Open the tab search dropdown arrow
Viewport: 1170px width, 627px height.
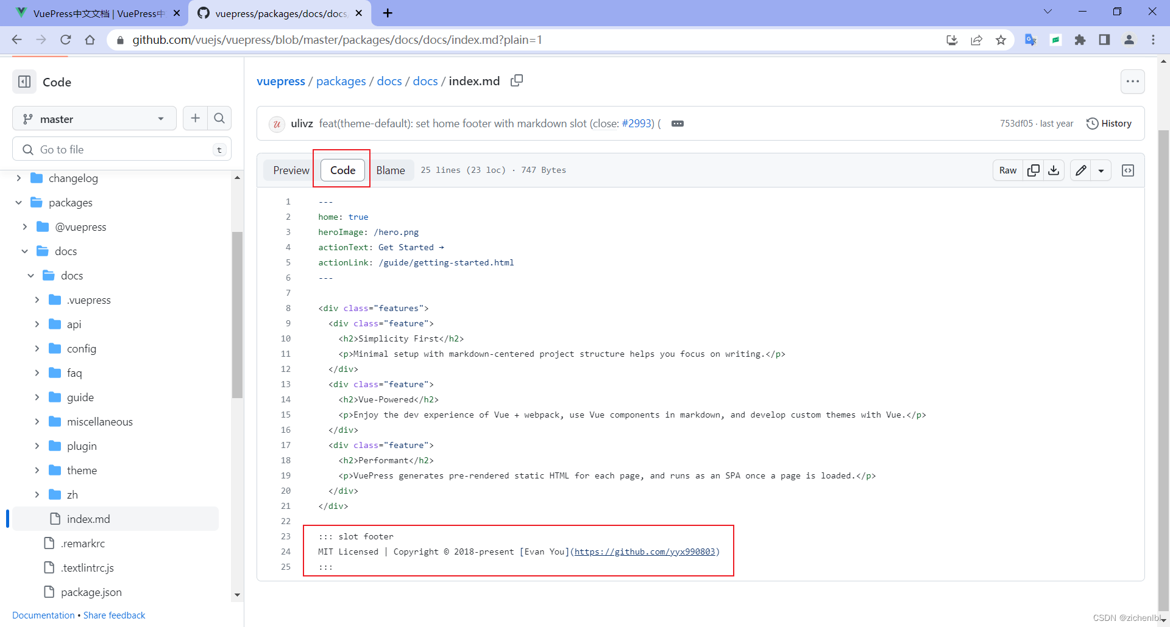click(x=1048, y=12)
